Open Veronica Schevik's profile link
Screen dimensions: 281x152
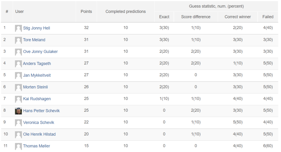pyautogui.click(x=38, y=122)
